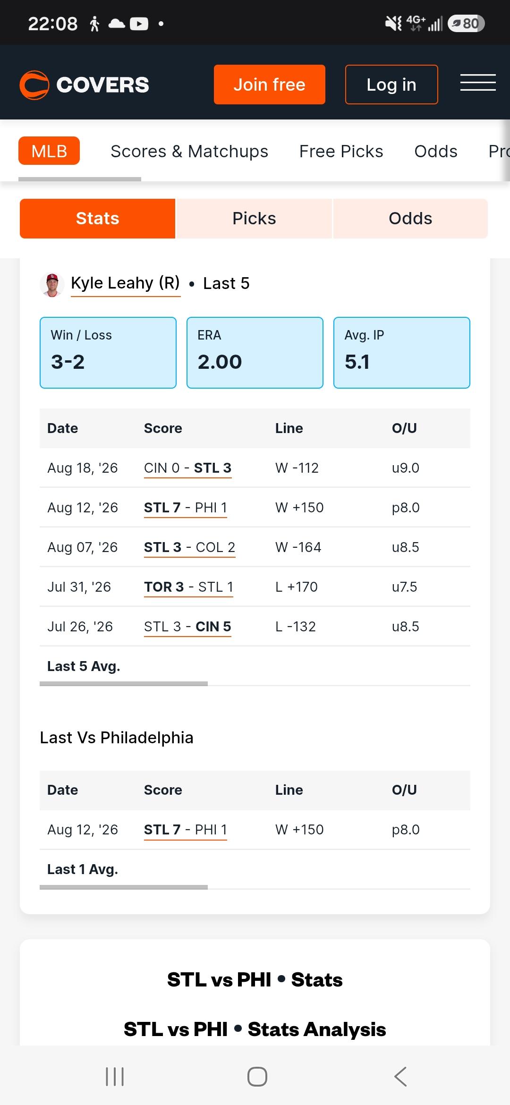Switch to the Picks tab
The height and width of the screenshot is (1105, 510).
tap(254, 219)
